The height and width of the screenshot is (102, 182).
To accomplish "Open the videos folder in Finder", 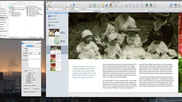I will (x=17, y=11).
